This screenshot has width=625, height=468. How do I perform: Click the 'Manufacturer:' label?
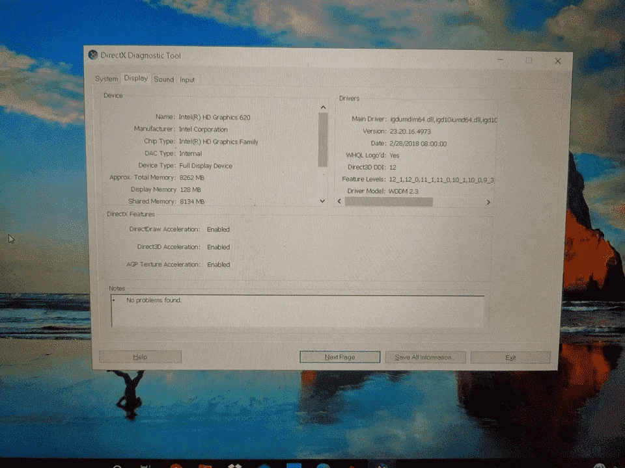pyautogui.click(x=154, y=129)
